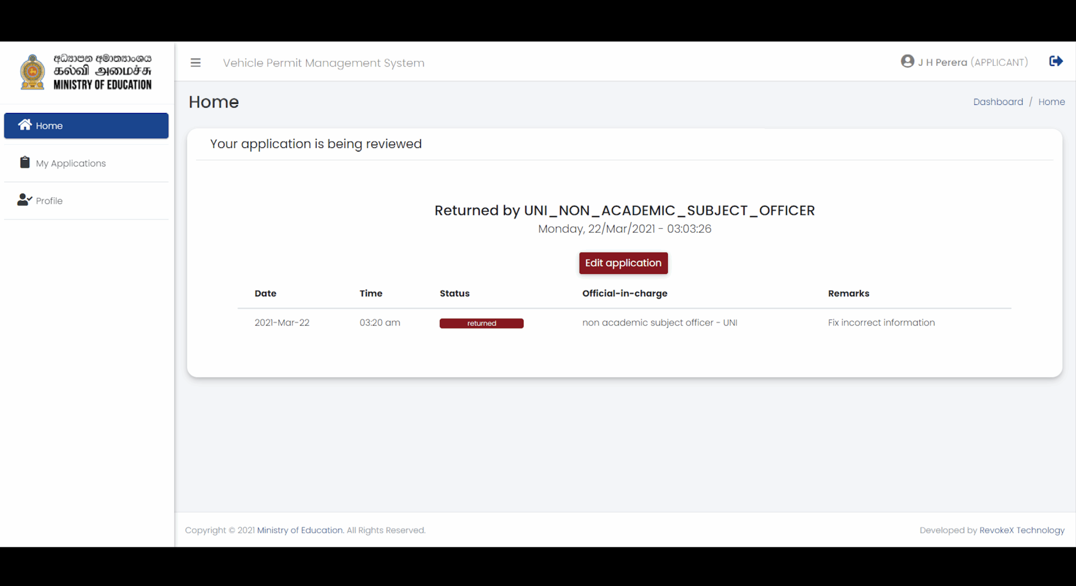Click the My Applications clipboard icon

25,162
